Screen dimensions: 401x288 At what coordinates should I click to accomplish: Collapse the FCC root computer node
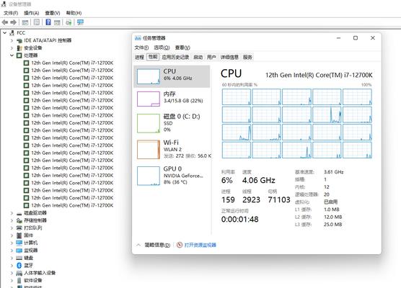(x=4, y=32)
